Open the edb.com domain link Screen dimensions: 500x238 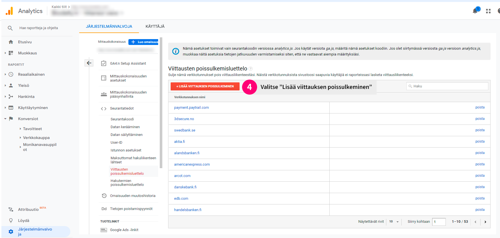(x=181, y=199)
